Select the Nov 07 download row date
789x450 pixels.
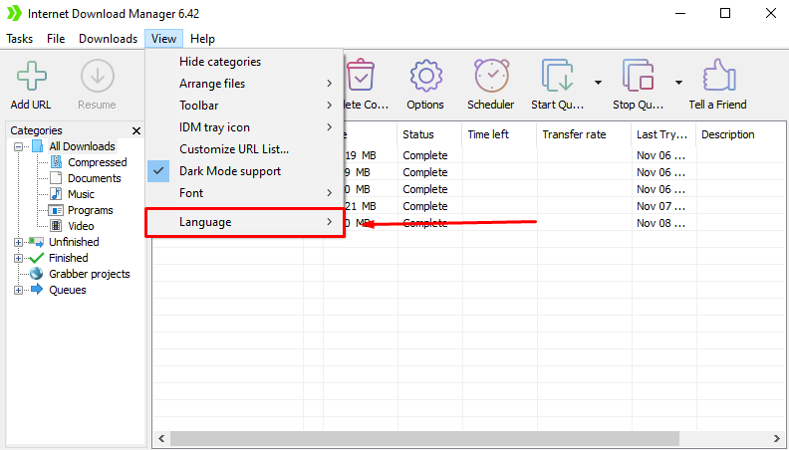point(660,206)
